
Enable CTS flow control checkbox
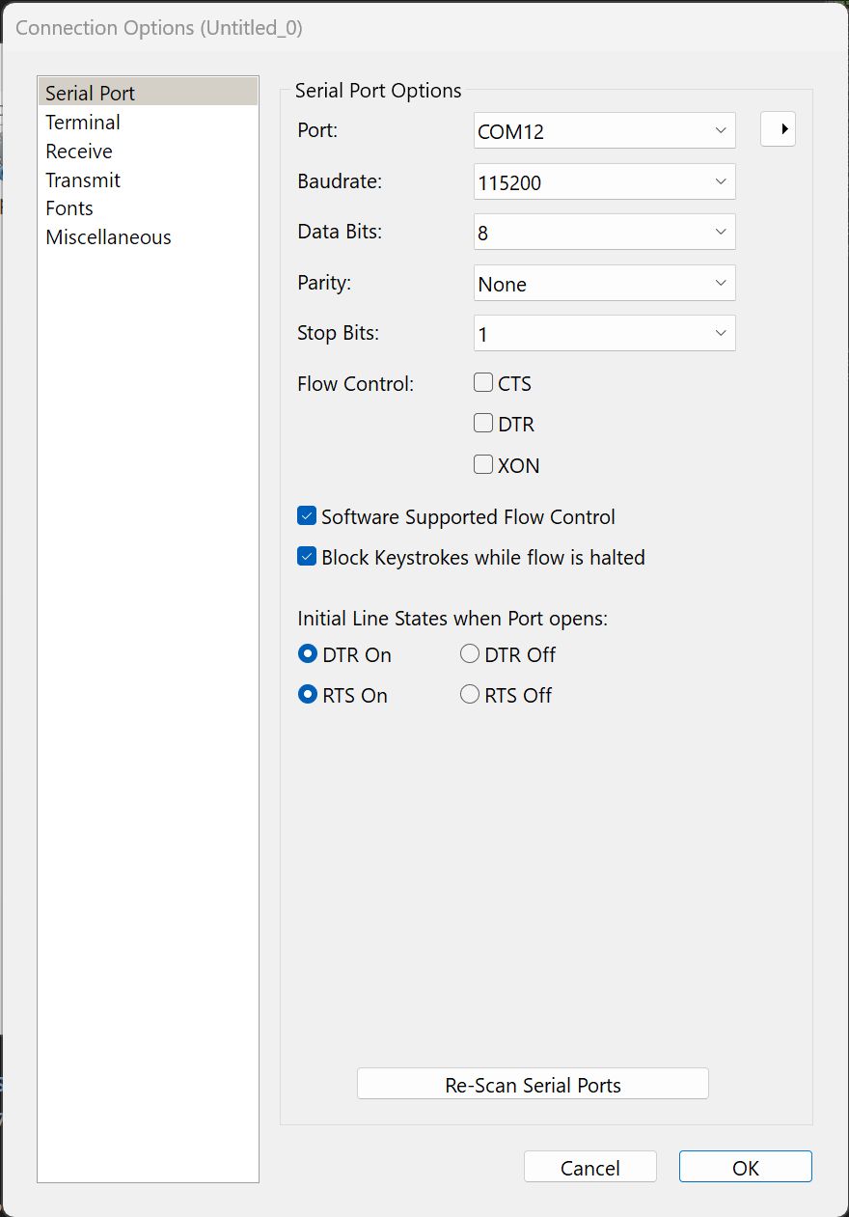point(483,383)
